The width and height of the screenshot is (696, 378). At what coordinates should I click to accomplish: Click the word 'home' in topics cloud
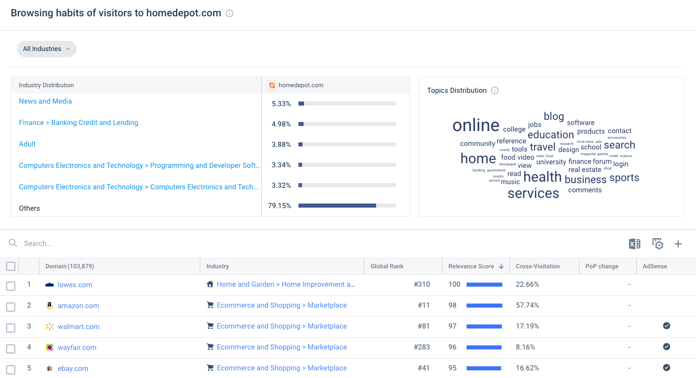click(478, 159)
